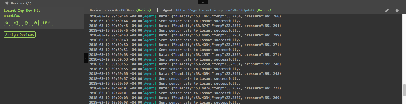Click the first block-pattern icon next to gear

click(x=16, y=23)
